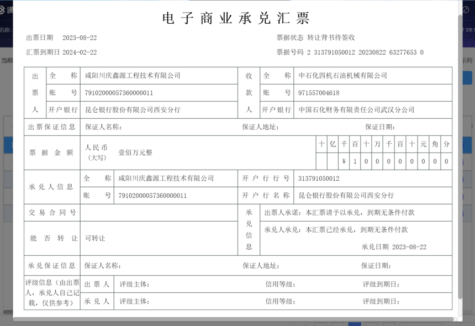Click the 票据金额 row label
Image resolution: width=475 pixels, height=326 pixels.
(51, 153)
